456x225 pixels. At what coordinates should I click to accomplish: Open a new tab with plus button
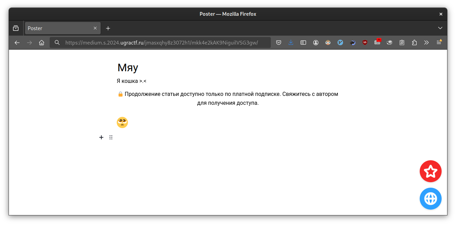108,28
